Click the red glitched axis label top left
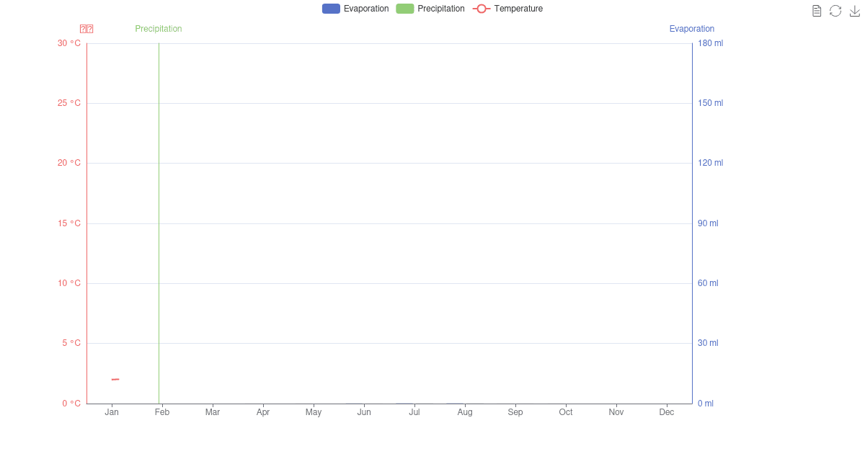Viewport: 865px width, 454px height. click(86, 28)
